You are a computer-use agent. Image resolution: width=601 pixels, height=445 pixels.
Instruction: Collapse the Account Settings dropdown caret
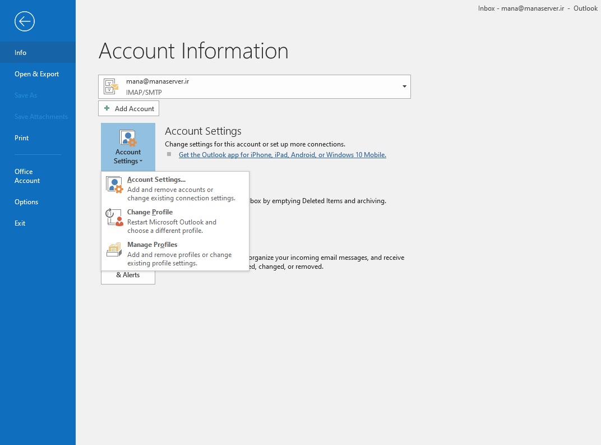tap(141, 161)
